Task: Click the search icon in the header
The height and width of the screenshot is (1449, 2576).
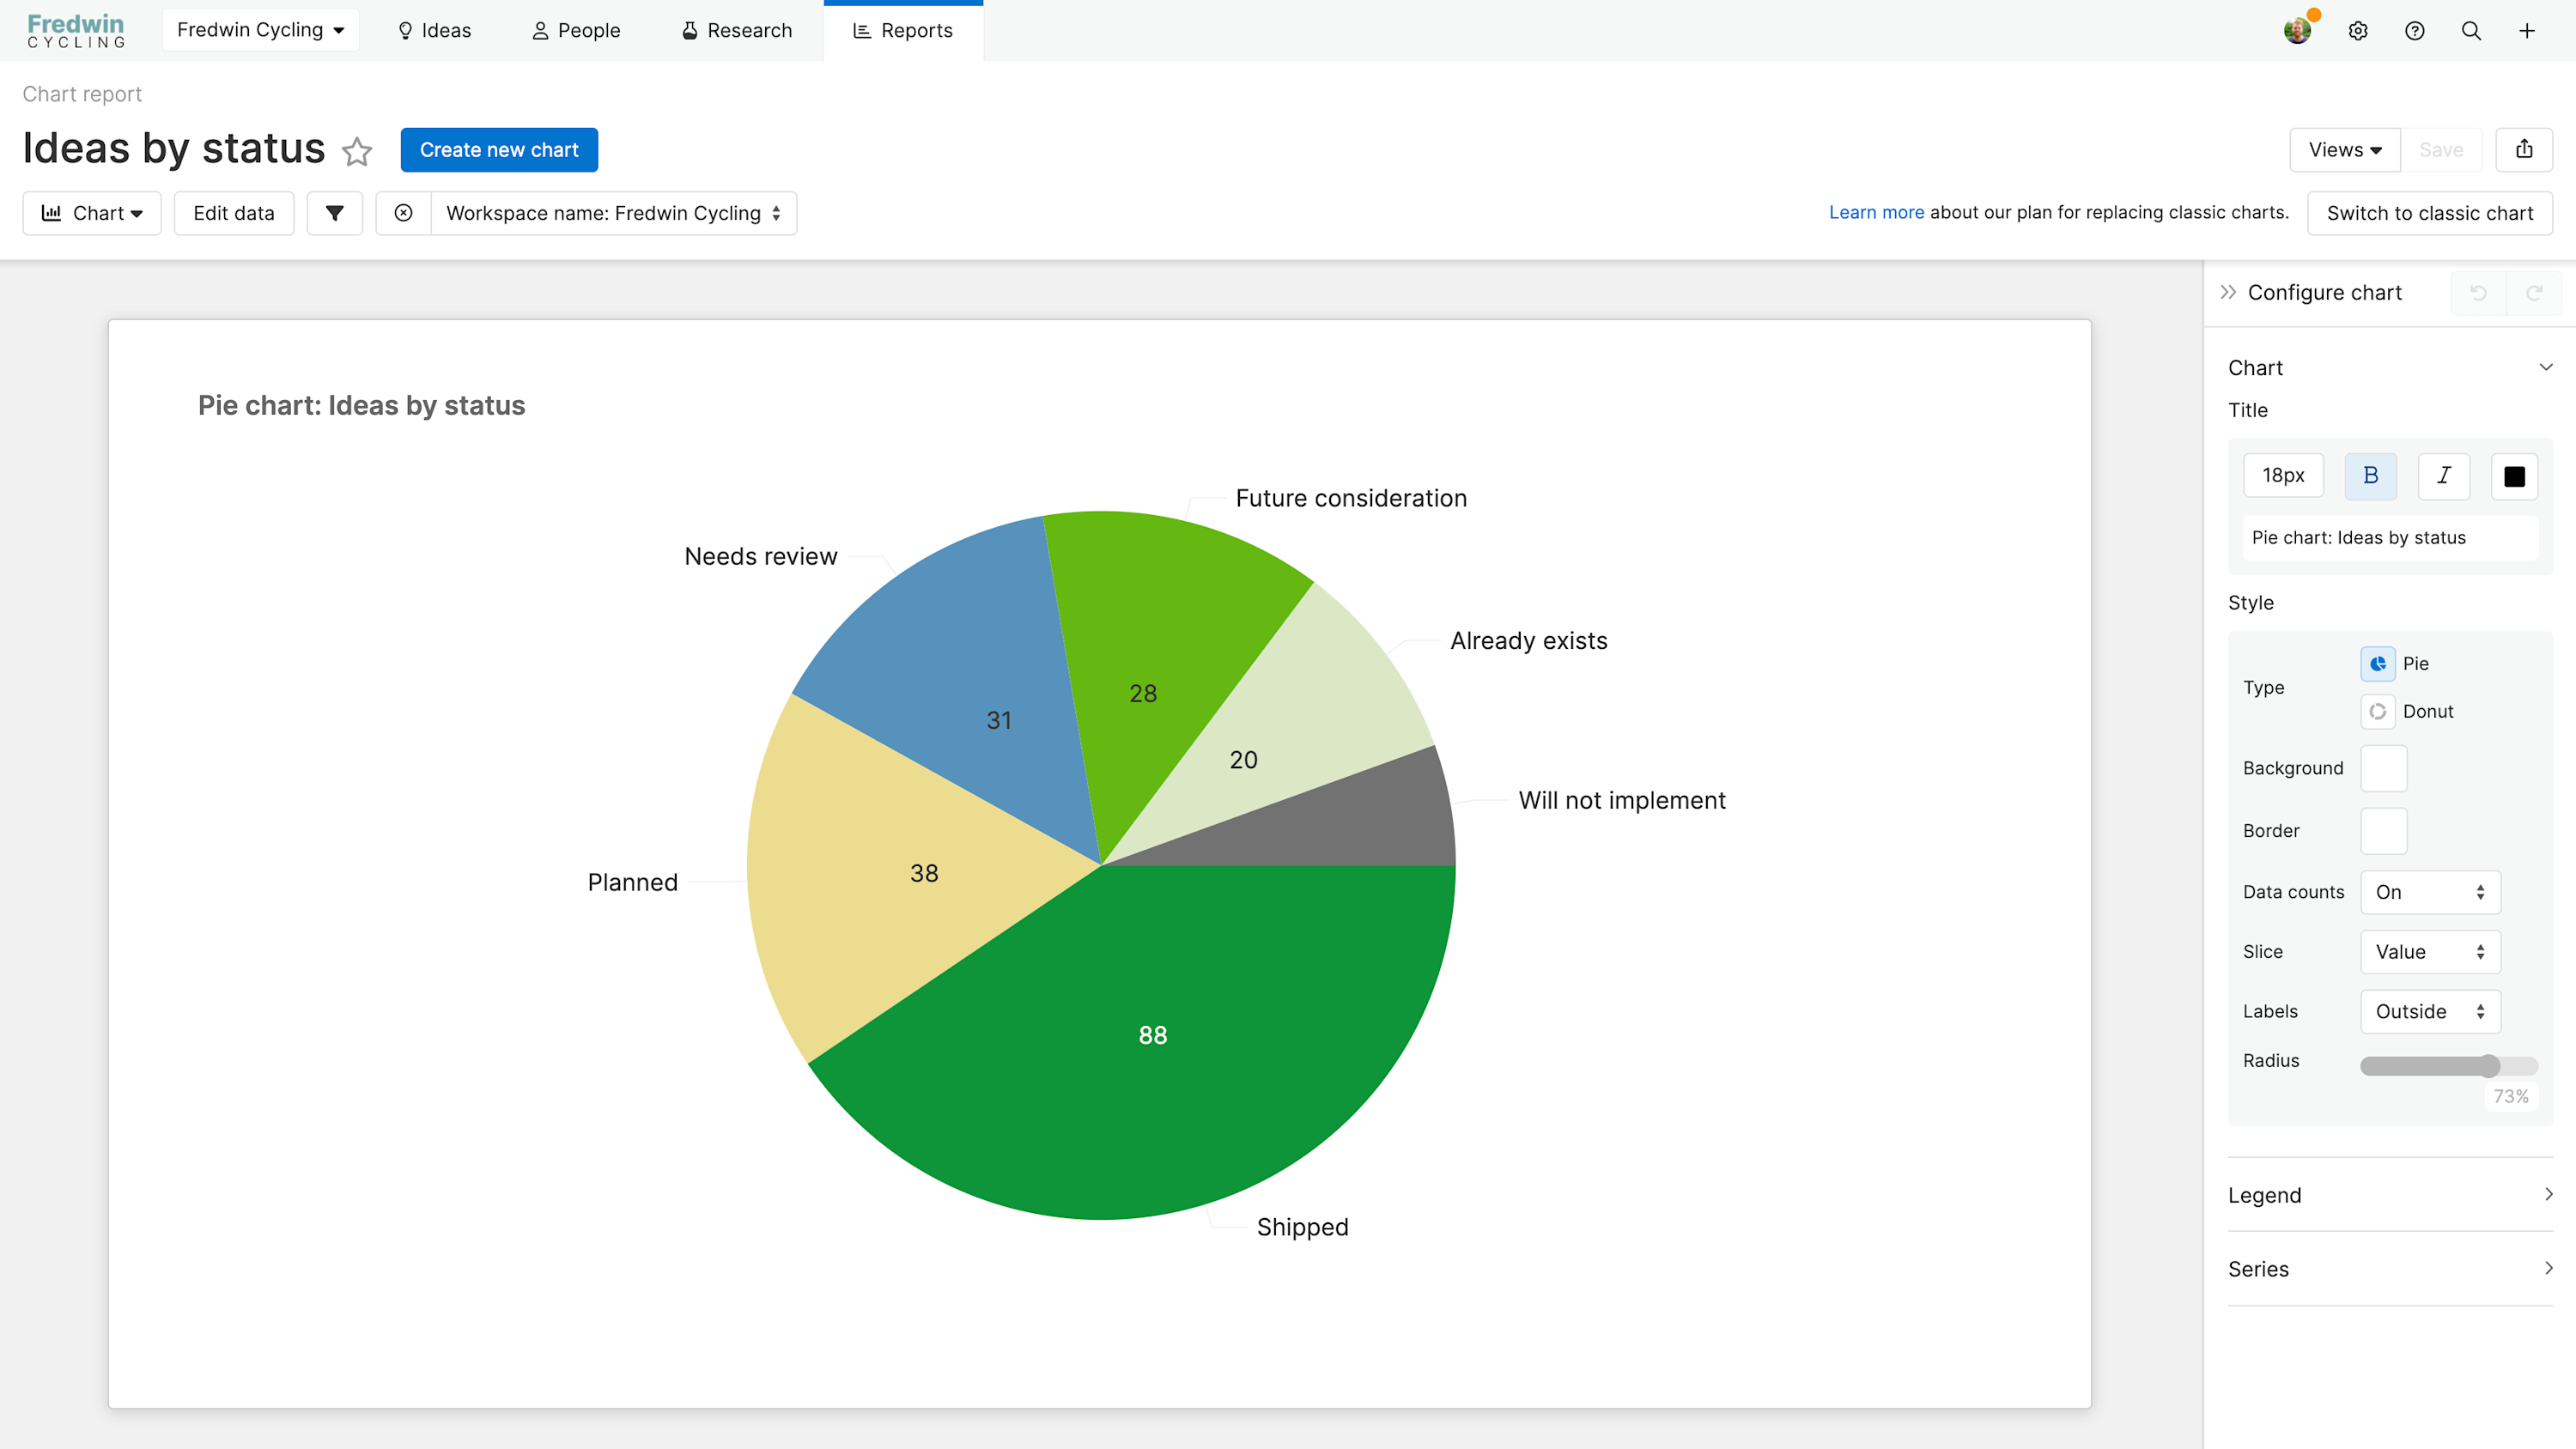Action: [x=2470, y=30]
